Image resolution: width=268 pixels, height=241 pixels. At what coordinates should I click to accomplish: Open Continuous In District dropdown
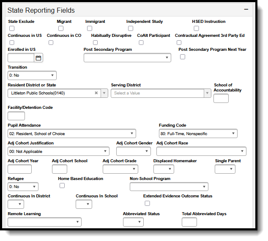pos(16,204)
